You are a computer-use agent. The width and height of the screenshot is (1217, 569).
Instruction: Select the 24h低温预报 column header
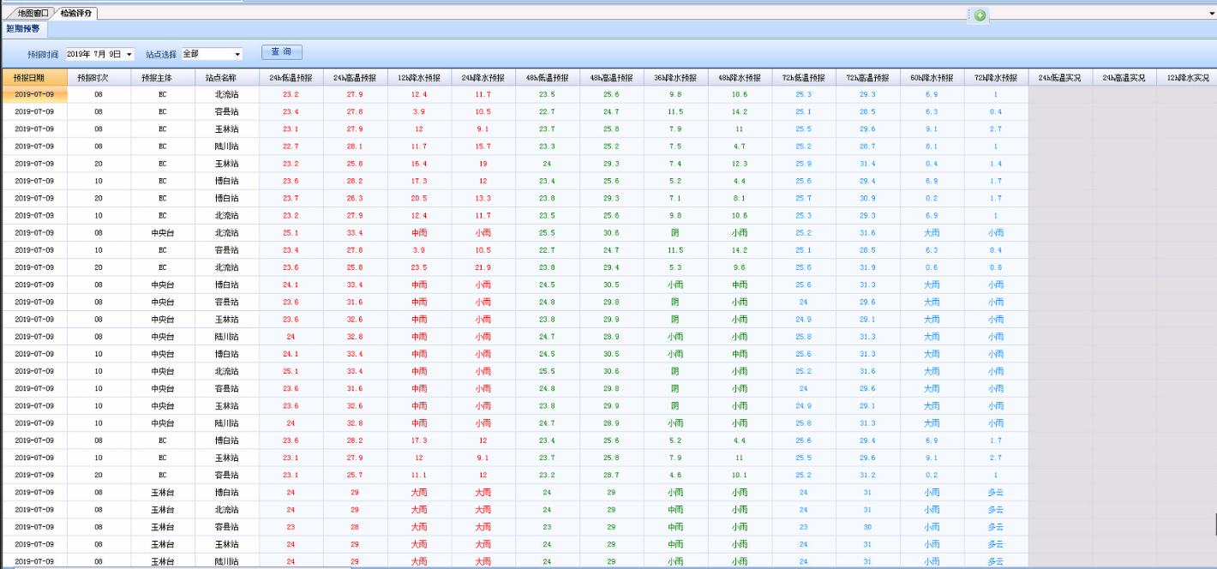(x=291, y=77)
